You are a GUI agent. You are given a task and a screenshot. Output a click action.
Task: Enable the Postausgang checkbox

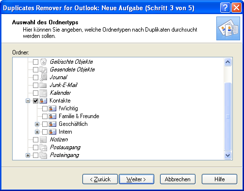pos(35,147)
